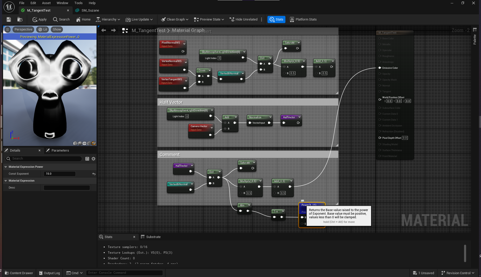
Task: Browse to asset in Content Browser
Action: tap(20, 19)
